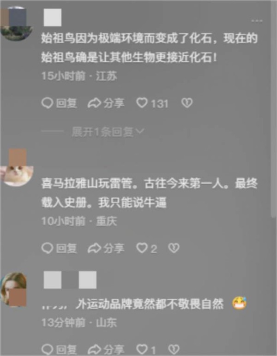Image resolution: width=277 pixels, height=356 pixels.
Task: Click the vertical scrollbar on the right edge
Action: click(x=274, y=109)
